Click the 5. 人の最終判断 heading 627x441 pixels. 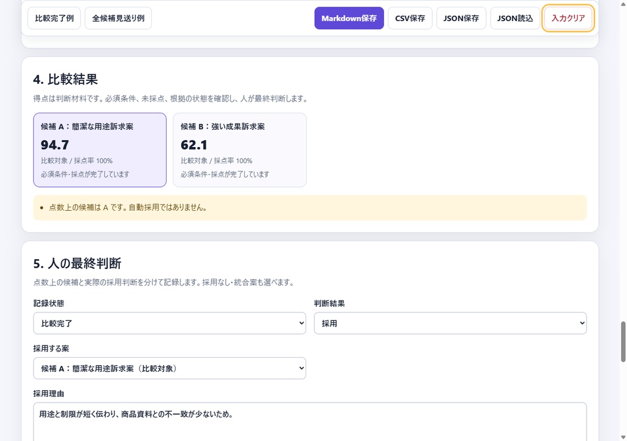coord(77,263)
